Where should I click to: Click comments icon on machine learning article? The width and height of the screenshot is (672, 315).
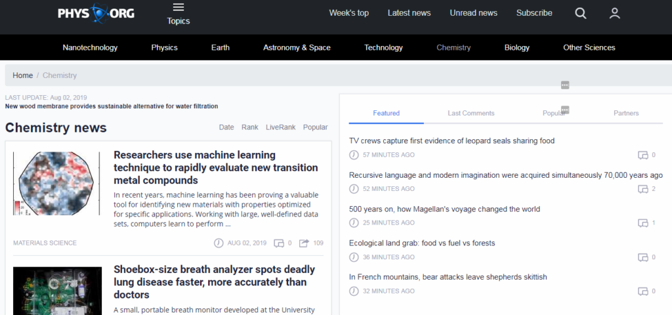click(x=278, y=243)
